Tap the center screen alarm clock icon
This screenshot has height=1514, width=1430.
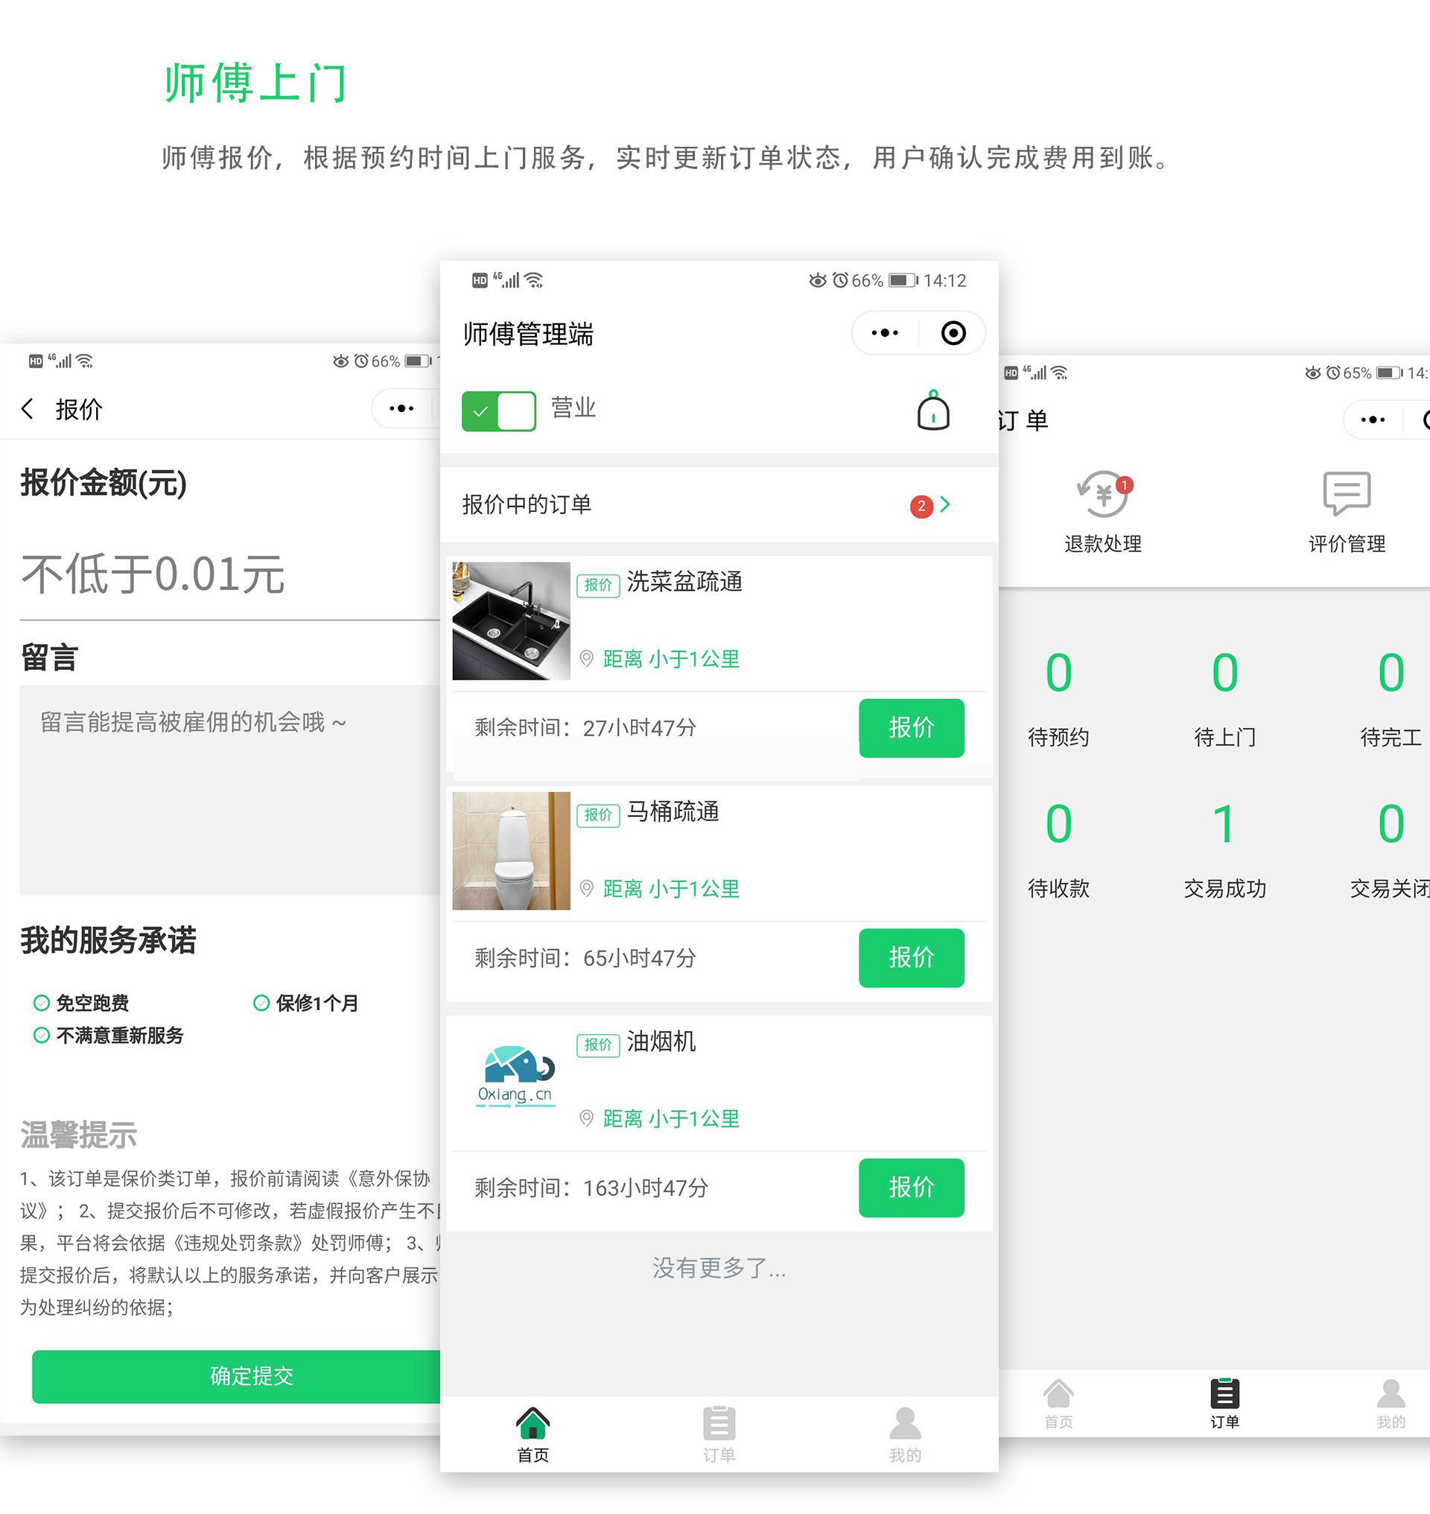[x=840, y=280]
